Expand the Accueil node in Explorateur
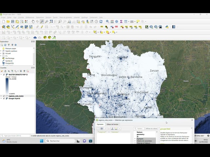Screen dimensions: 210x157 point(1,53)
